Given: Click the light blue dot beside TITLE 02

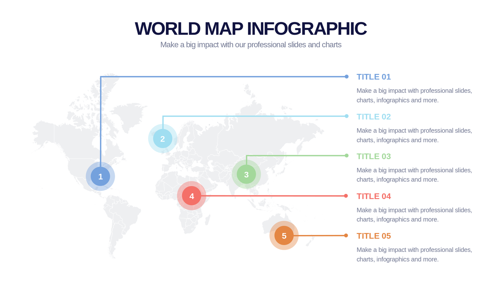Looking at the screenshot, I should pos(346,116).
